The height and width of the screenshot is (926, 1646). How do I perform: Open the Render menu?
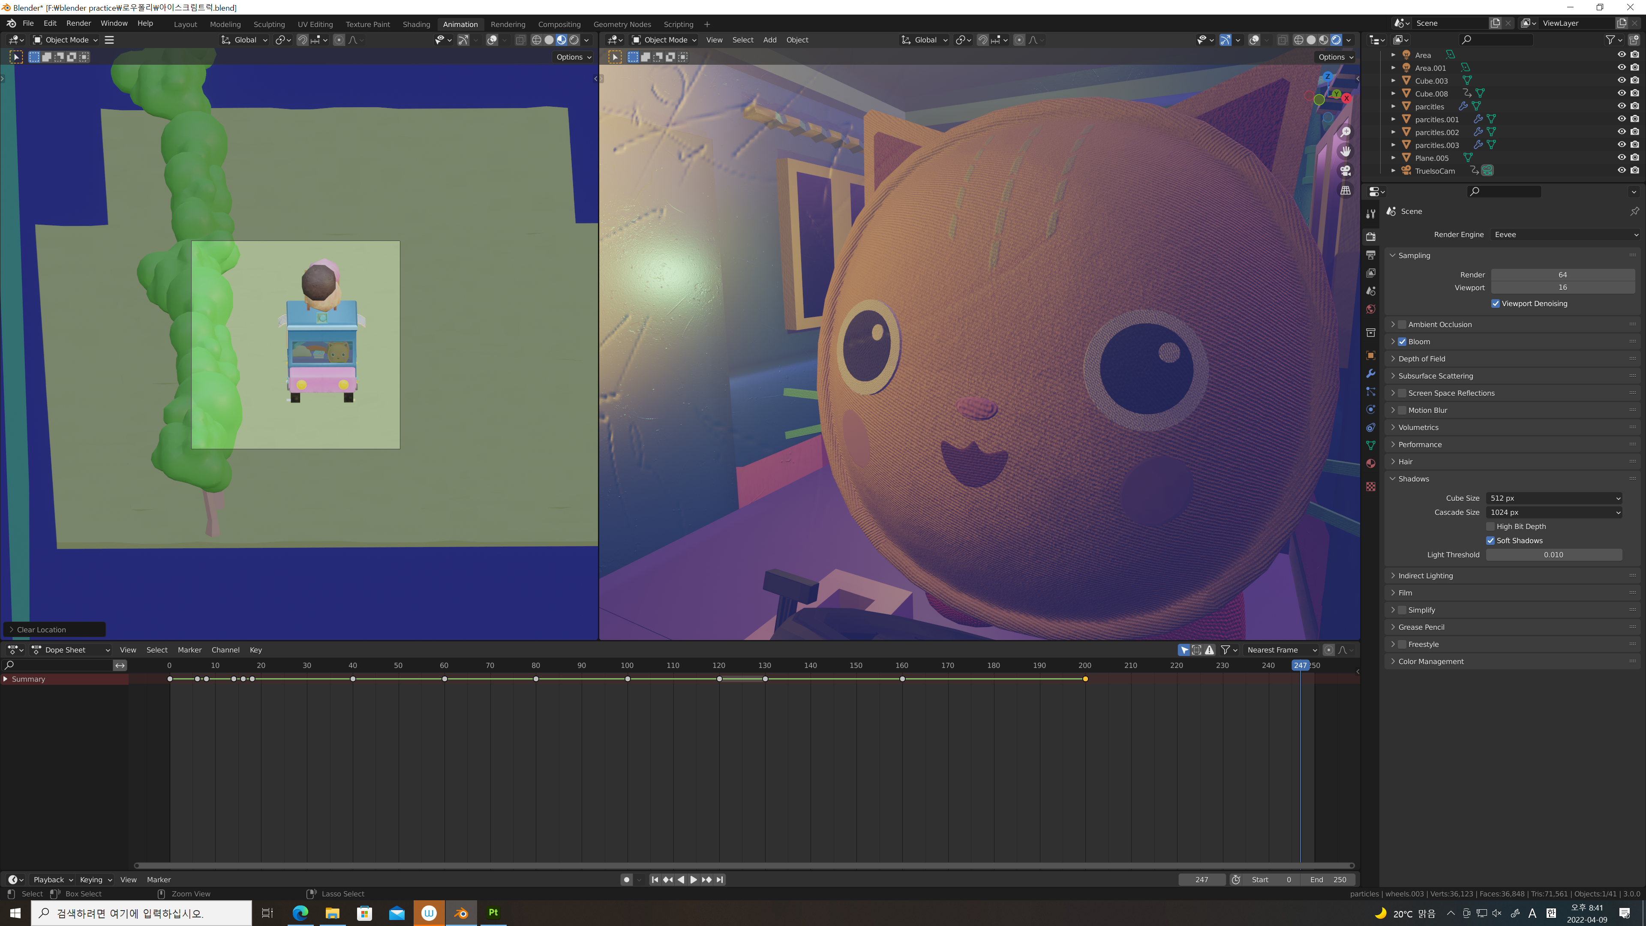coord(78,23)
